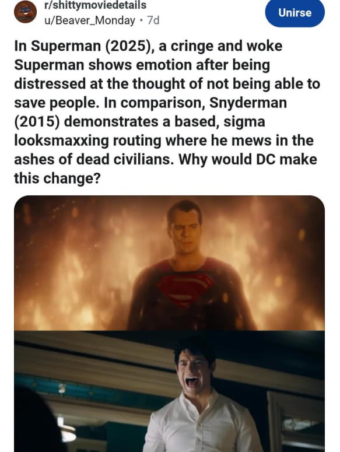Click the Unirse join button
The width and height of the screenshot is (340, 452).
(295, 13)
